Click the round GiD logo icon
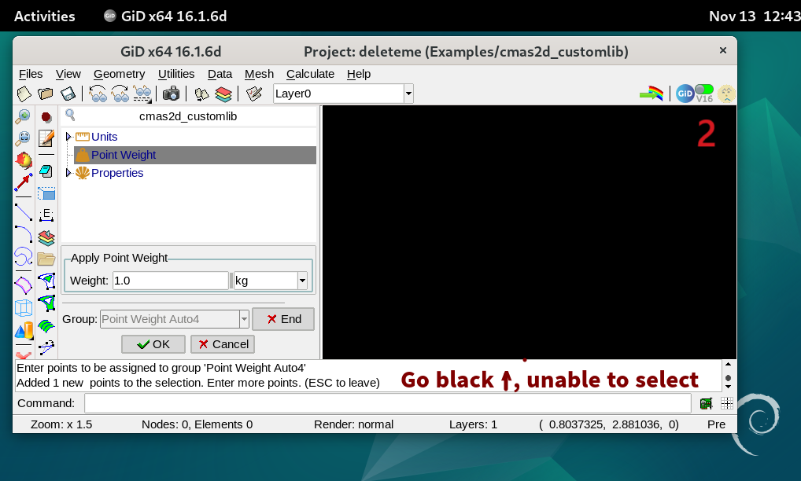The image size is (801, 481). click(685, 94)
